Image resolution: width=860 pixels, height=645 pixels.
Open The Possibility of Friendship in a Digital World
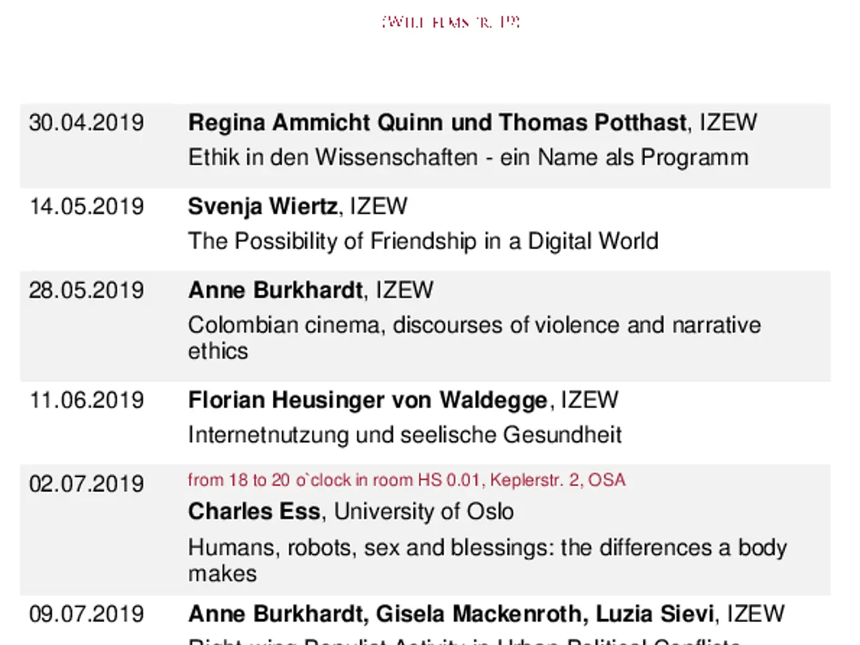pos(423,241)
